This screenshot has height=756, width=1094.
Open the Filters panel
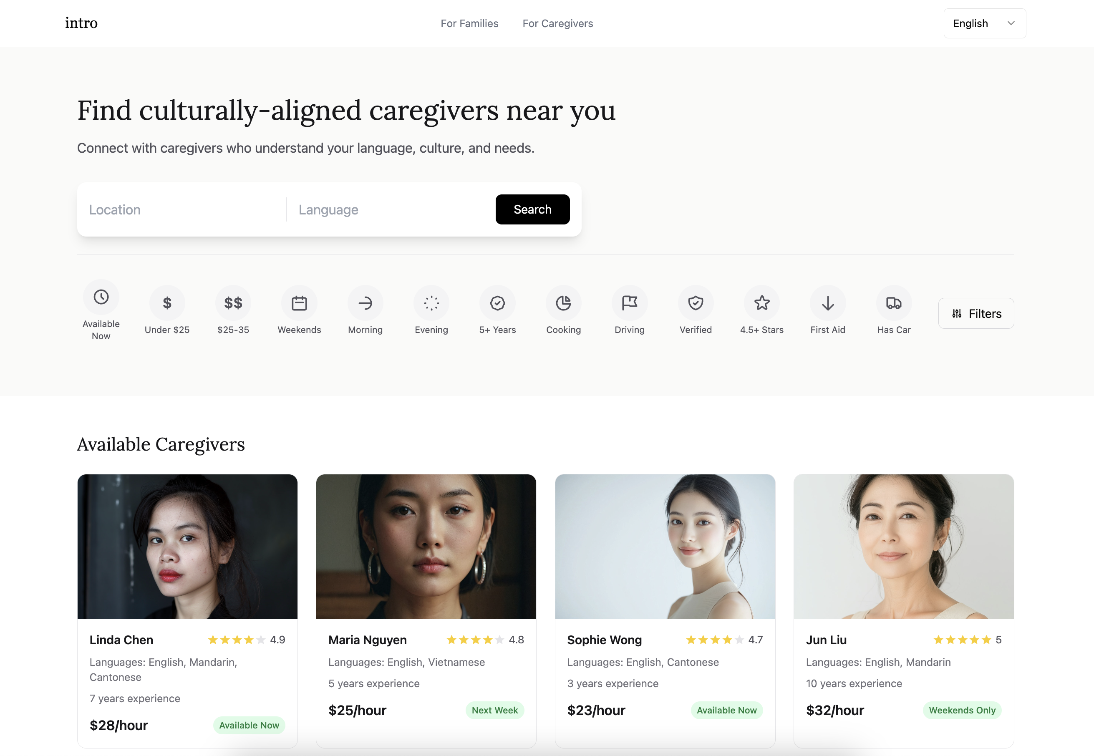click(976, 313)
